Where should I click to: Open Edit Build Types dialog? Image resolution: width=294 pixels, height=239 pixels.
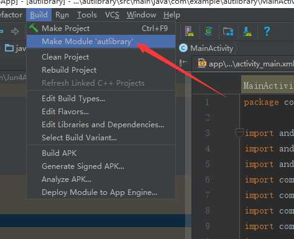(101, 99)
